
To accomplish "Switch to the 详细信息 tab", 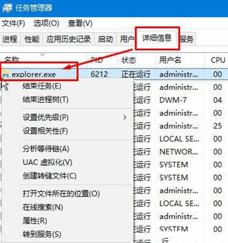I will pyautogui.click(x=157, y=38).
